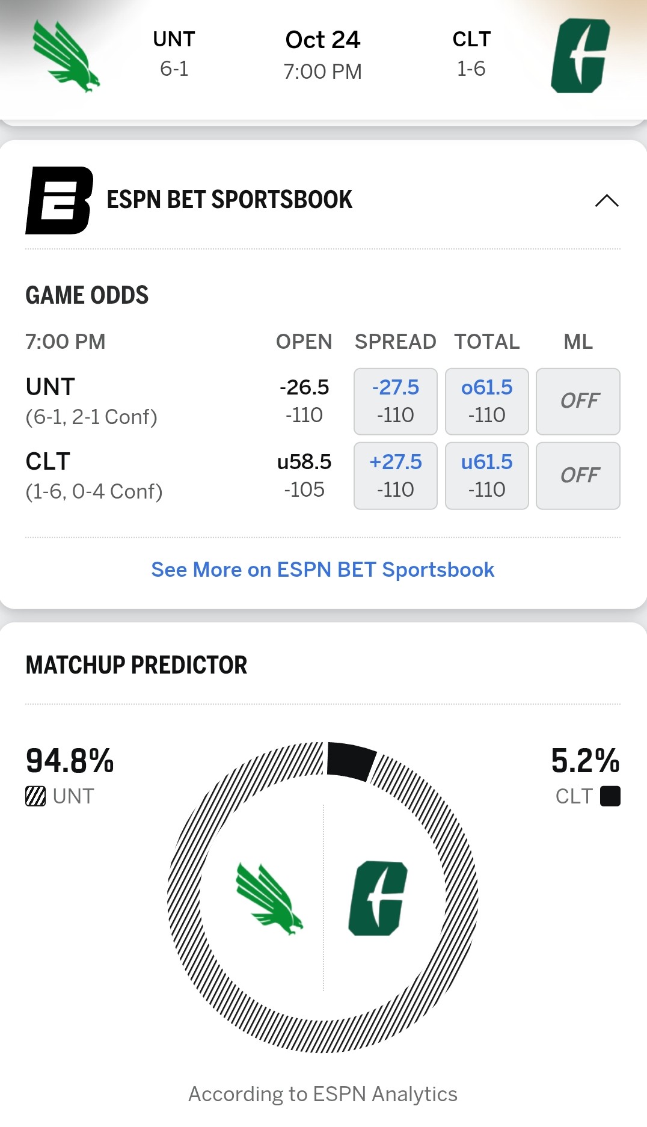Tap the 94.8% UNT win probability
Screen dimensions: 647x1127
[70, 761]
